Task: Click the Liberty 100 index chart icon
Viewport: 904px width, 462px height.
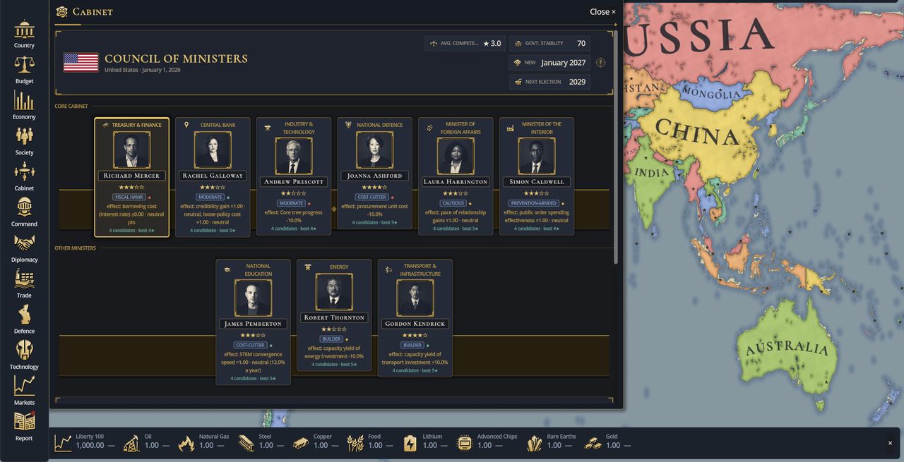Action: [64, 442]
